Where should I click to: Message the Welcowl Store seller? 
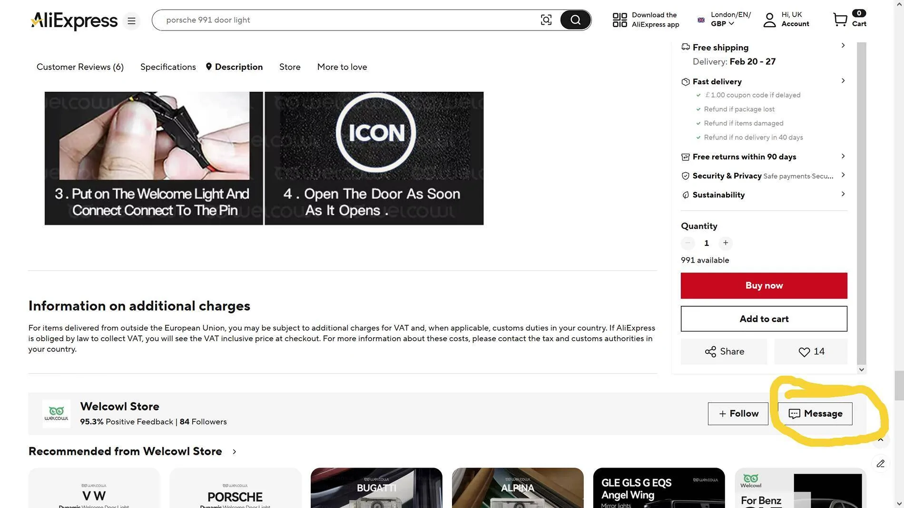tap(815, 414)
